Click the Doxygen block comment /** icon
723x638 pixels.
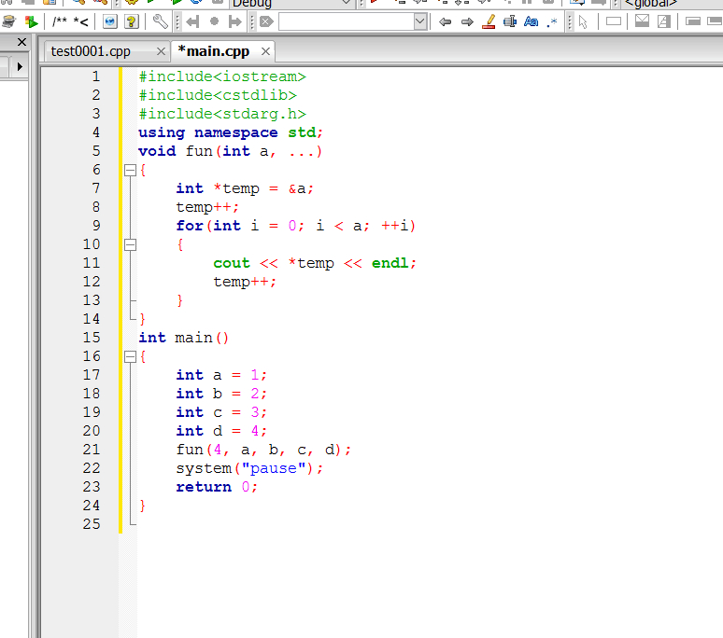point(61,21)
